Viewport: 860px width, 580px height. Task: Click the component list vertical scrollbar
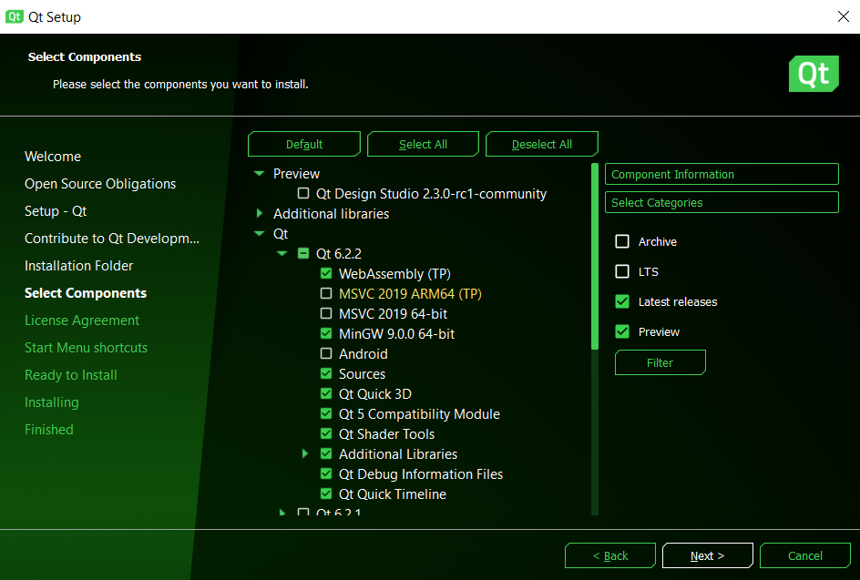click(x=595, y=256)
